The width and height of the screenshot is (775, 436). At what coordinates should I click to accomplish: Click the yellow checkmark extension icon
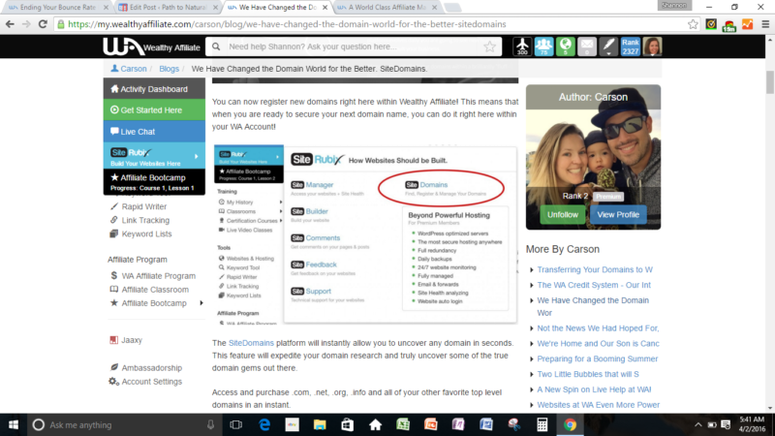711,24
